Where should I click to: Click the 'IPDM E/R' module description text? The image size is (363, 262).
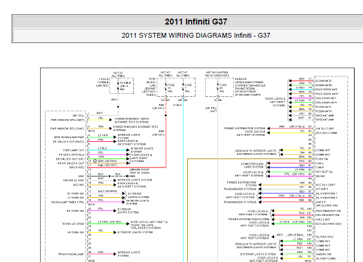(x=250, y=87)
